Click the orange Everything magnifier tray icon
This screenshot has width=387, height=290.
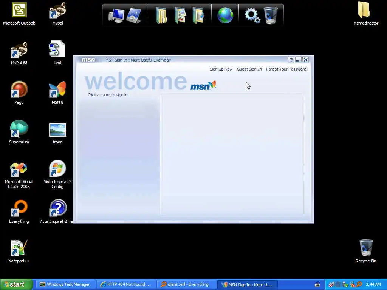359,285
